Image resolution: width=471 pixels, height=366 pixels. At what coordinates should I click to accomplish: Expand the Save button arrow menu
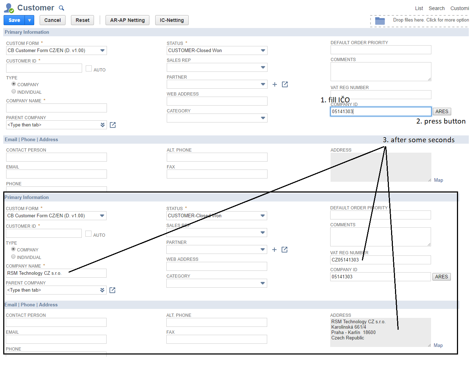pyautogui.click(x=30, y=20)
